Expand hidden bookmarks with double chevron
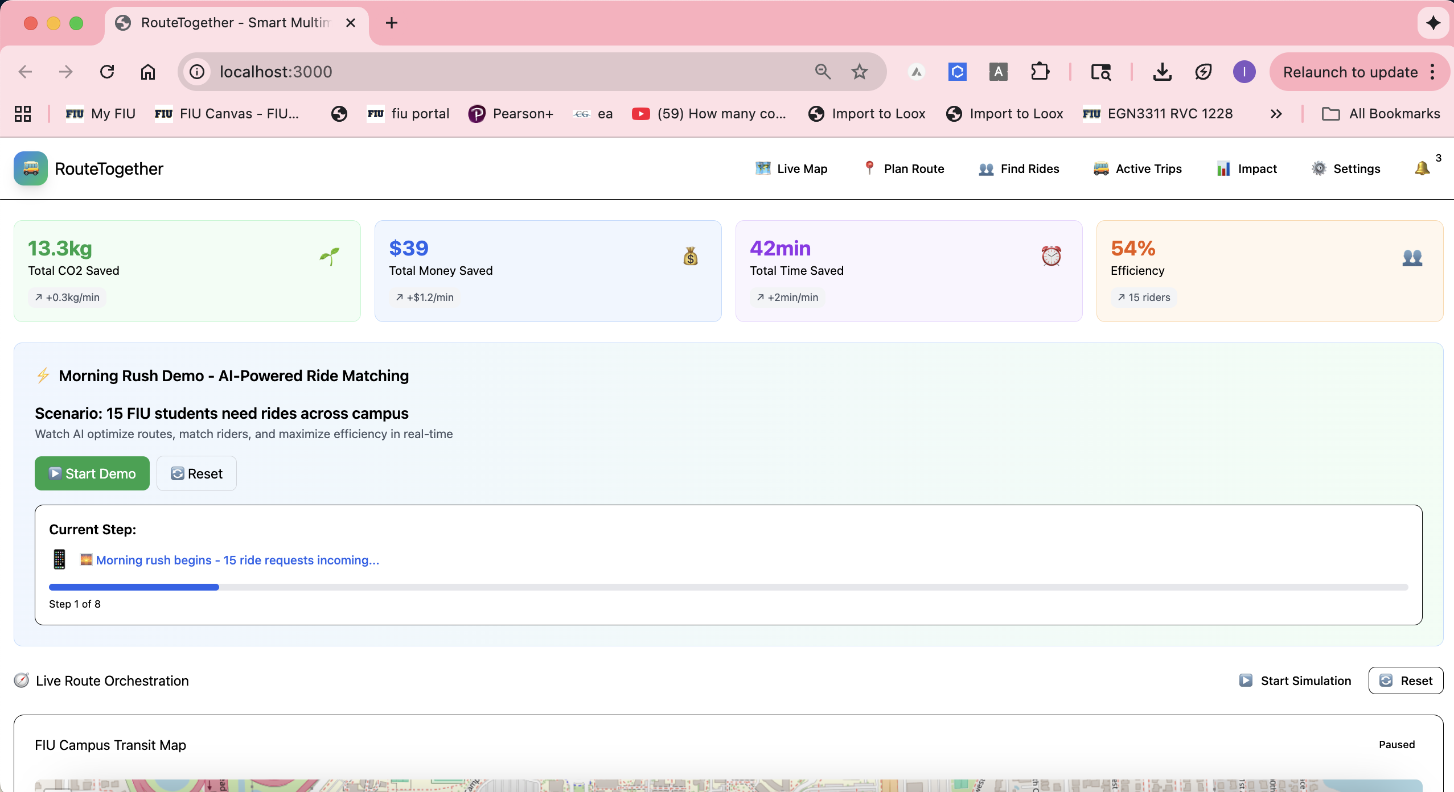Screen dimensions: 1454x792 click(1276, 114)
